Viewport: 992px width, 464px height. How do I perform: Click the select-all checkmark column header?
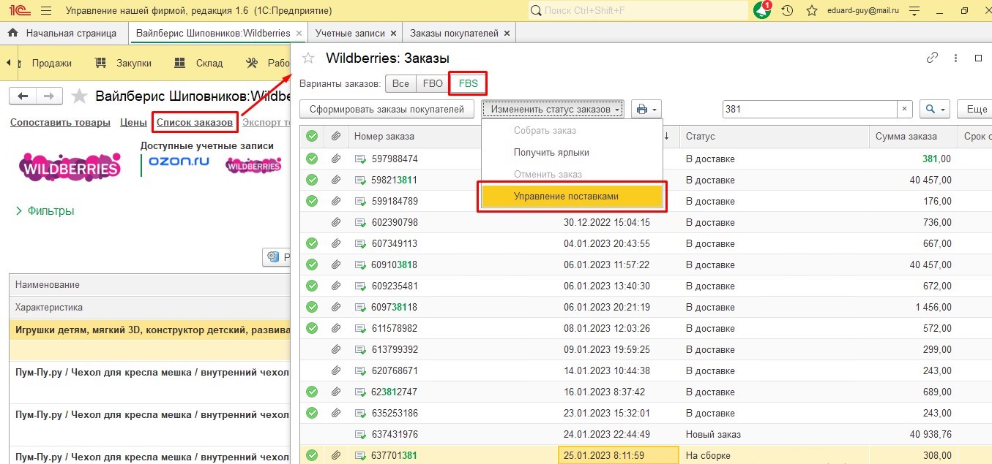click(312, 136)
